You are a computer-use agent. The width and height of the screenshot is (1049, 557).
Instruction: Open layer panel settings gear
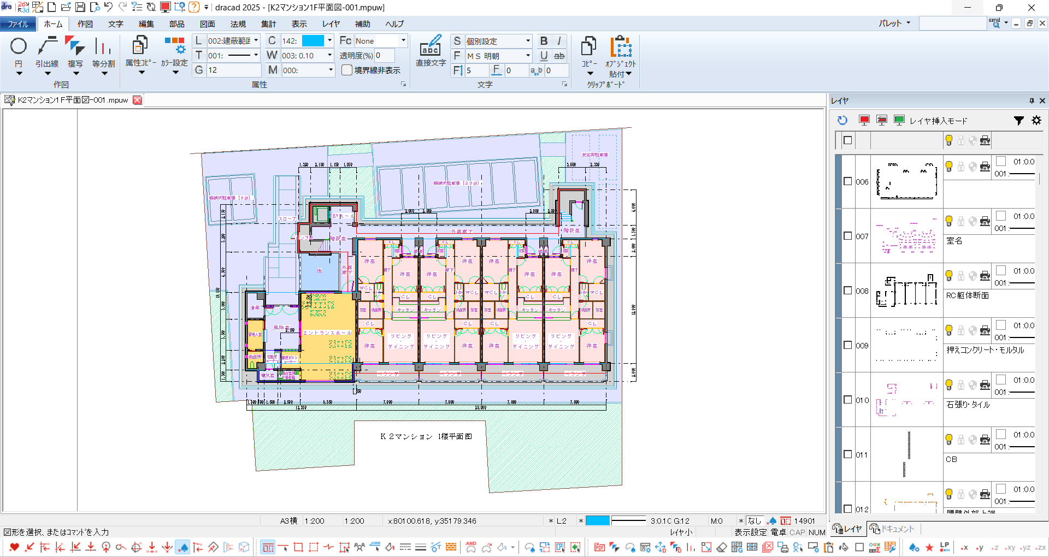coord(1036,120)
